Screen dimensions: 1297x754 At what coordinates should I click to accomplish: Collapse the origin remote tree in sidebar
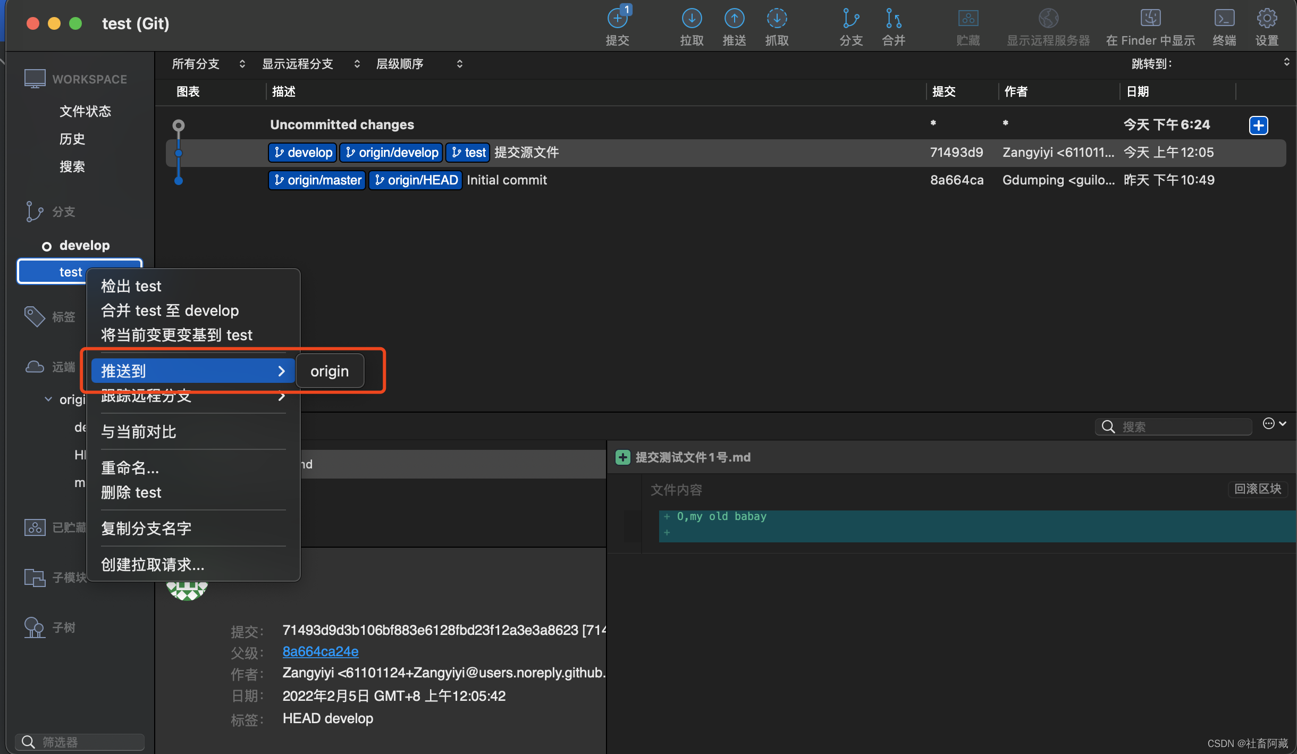pyautogui.click(x=48, y=399)
